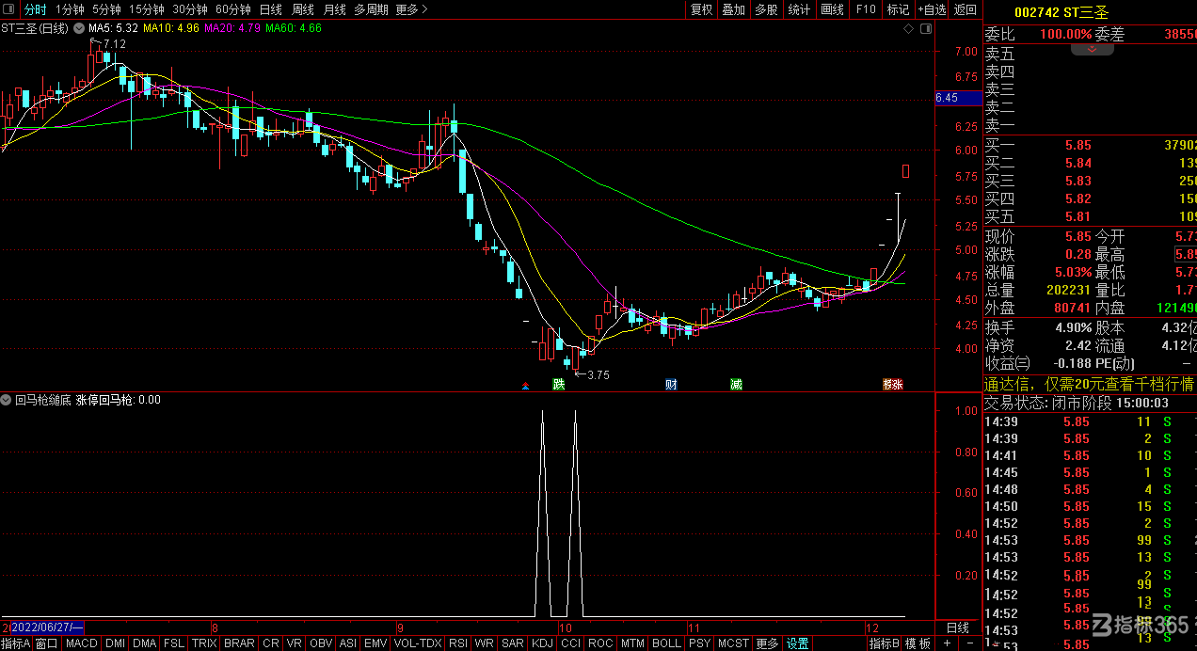Open F10 company information
The height and width of the screenshot is (651, 1197).
tap(866, 9)
